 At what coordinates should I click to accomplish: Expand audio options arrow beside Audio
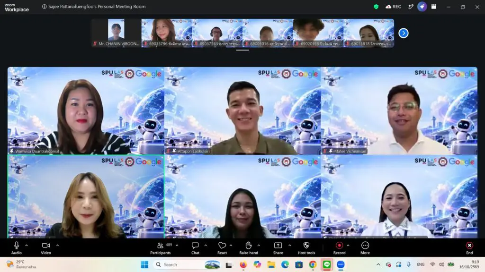(27, 246)
